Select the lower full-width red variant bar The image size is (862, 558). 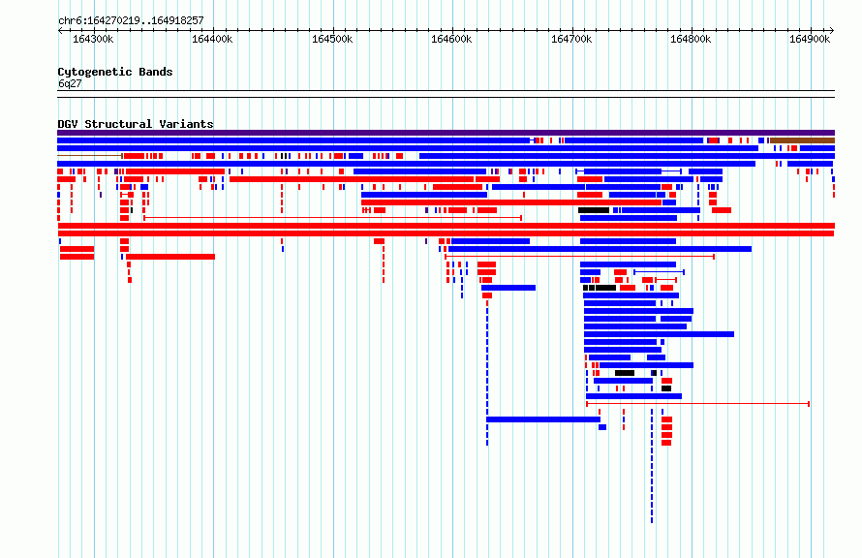pos(446,233)
